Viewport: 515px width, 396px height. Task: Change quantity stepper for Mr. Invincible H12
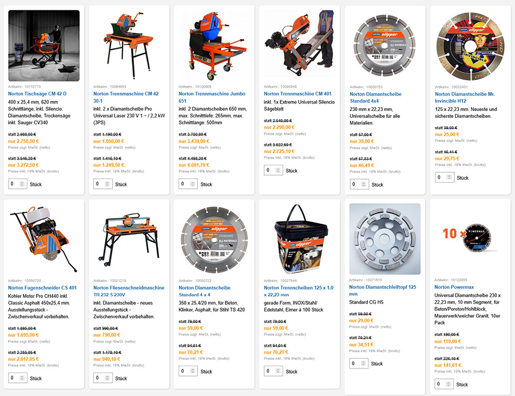pyautogui.click(x=449, y=177)
